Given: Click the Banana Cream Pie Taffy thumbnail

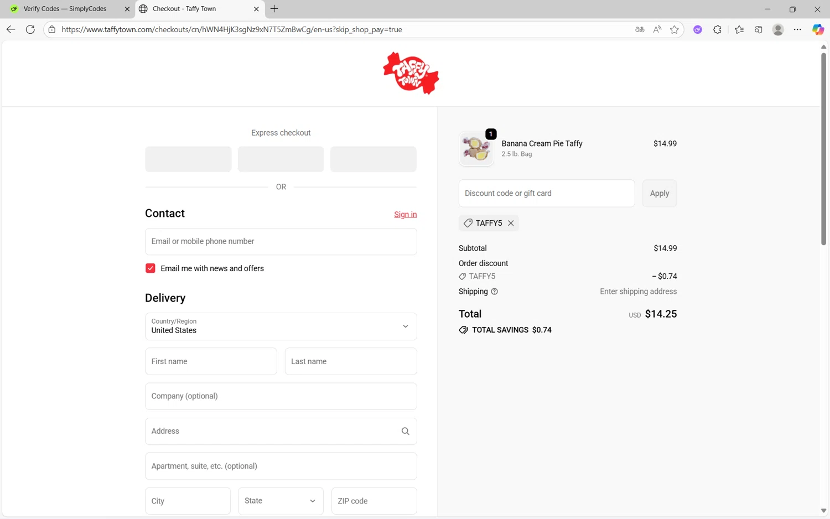Looking at the screenshot, I should click(476, 149).
